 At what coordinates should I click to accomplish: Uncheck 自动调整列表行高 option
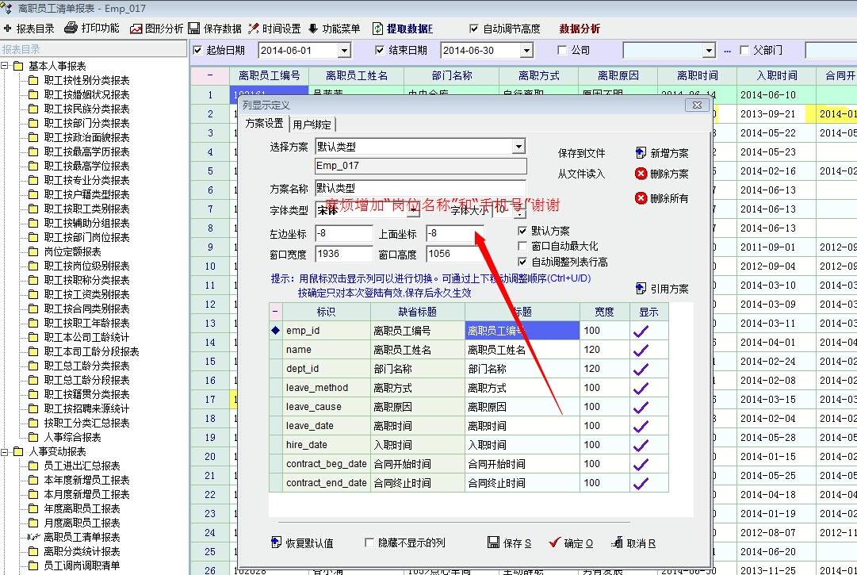pos(522,262)
